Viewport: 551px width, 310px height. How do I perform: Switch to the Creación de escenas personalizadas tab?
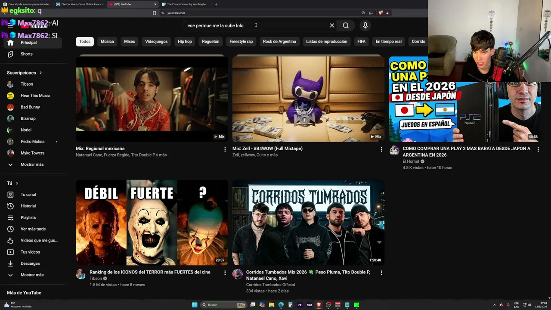click(x=27, y=4)
